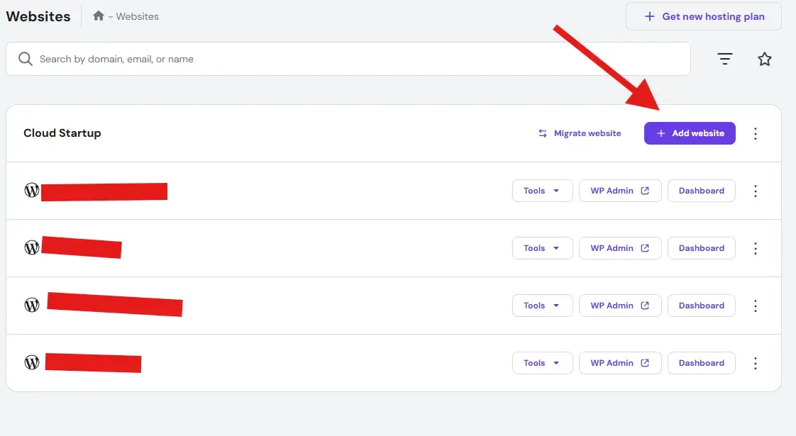Expand Tools dropdown for second website
The height and width of the screenshot is (436, 796).
coord(542,248)
